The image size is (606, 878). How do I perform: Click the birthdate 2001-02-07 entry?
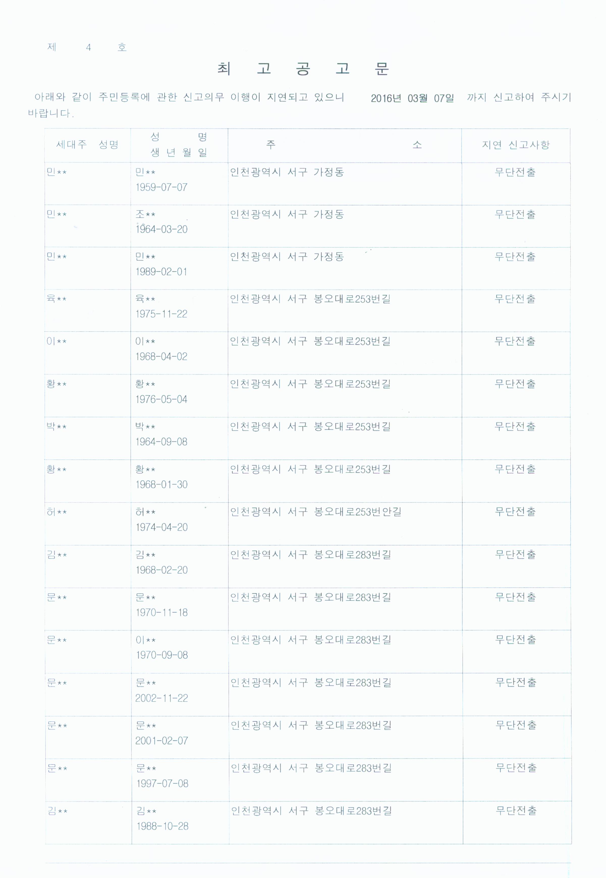pyautogui.click(x=162, y=740)
